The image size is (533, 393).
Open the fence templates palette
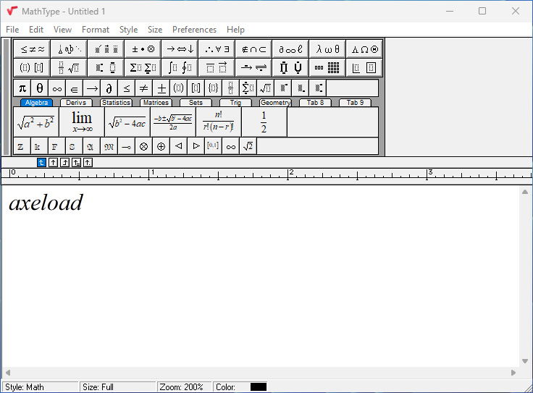pyautogui.click(x=32, y=67)
